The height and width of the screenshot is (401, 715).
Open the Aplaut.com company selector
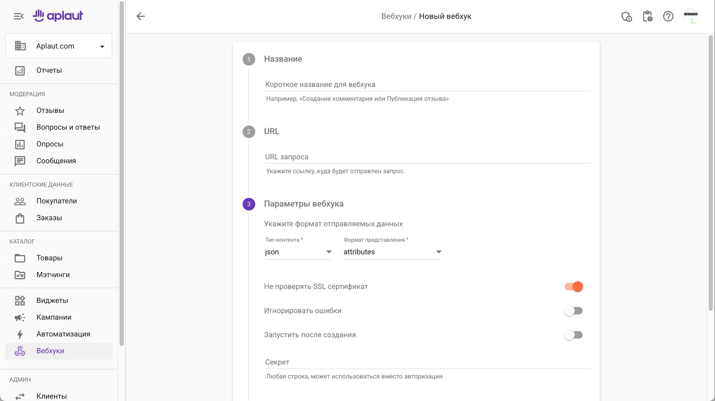59,46
